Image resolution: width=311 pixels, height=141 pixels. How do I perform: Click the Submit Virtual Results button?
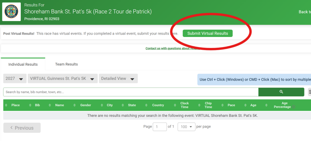point(207,34)
